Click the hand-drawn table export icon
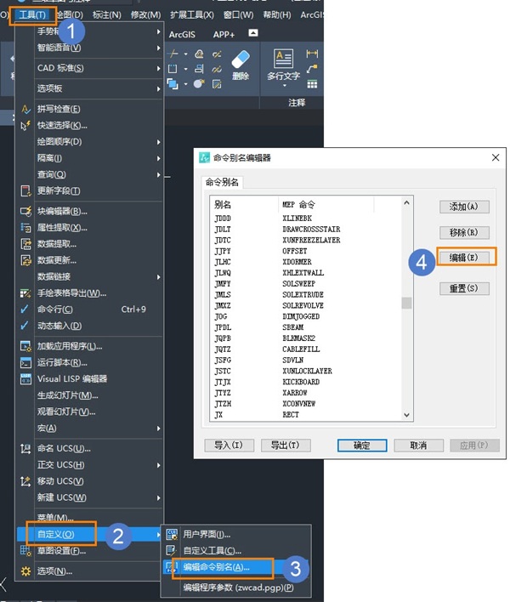This screenshot has height=602, width=510. (x=25, y=293)
